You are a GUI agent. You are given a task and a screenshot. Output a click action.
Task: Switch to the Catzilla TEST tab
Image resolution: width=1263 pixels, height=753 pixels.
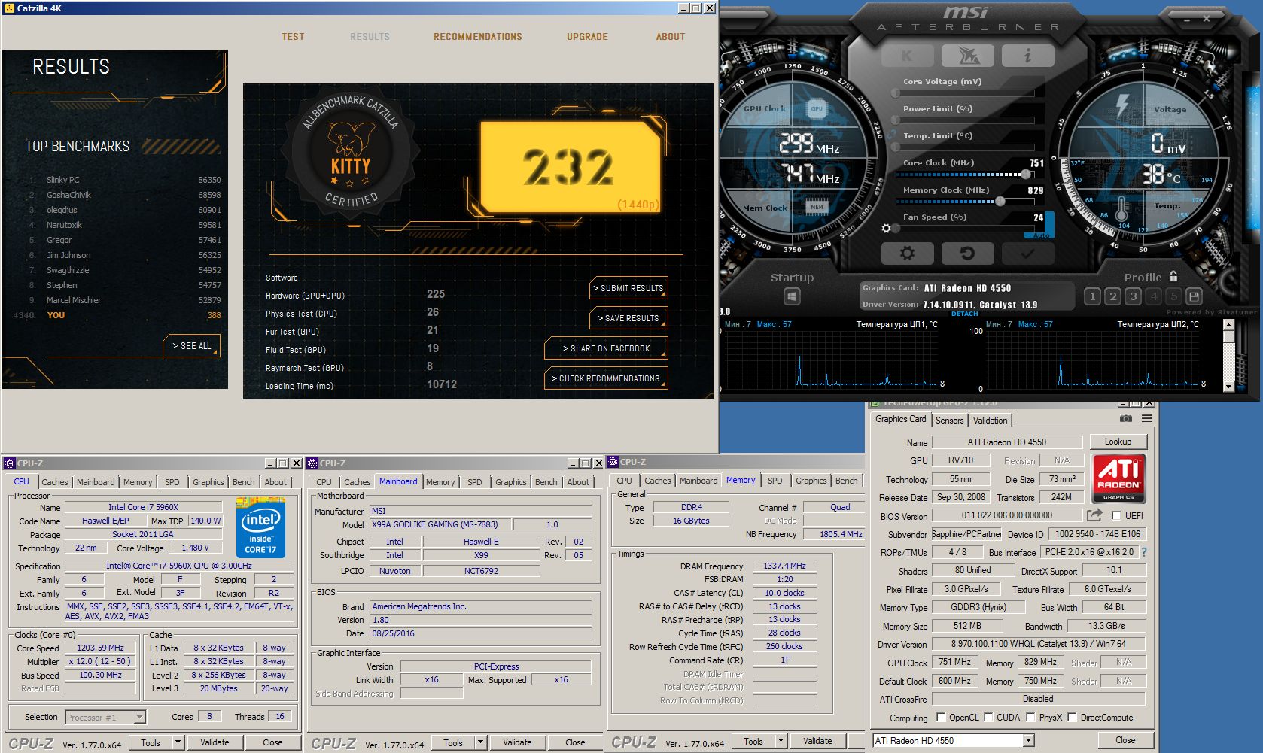(293, 37)
